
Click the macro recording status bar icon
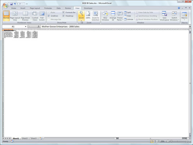12,141
